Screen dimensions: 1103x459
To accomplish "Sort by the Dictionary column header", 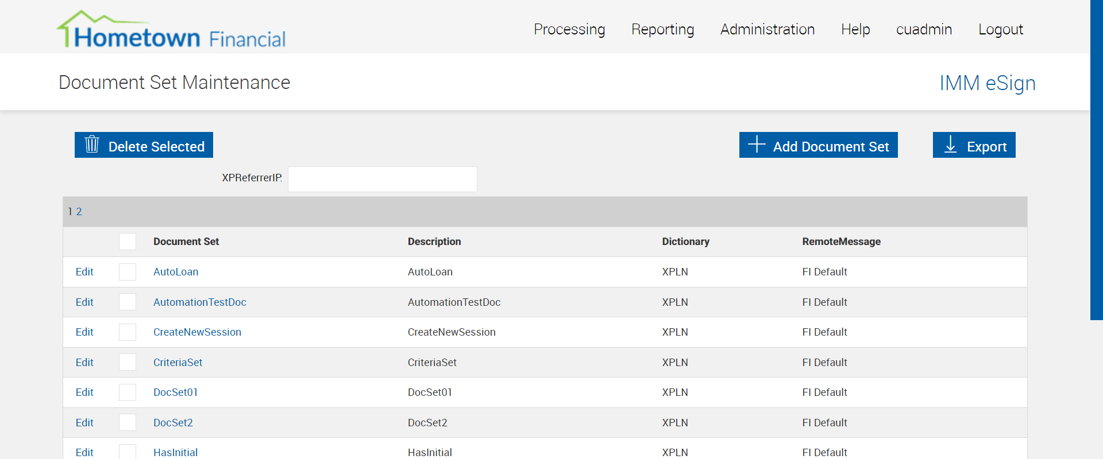I will coord(685,242).
